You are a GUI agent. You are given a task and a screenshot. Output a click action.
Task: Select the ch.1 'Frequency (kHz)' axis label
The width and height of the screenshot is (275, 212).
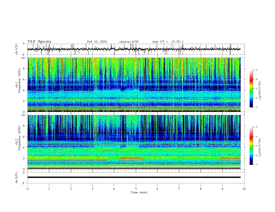pos(19,80)
